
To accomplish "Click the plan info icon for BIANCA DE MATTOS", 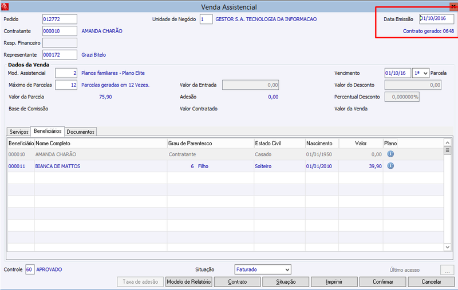I will pyautogui.click(x=390, y=166).
